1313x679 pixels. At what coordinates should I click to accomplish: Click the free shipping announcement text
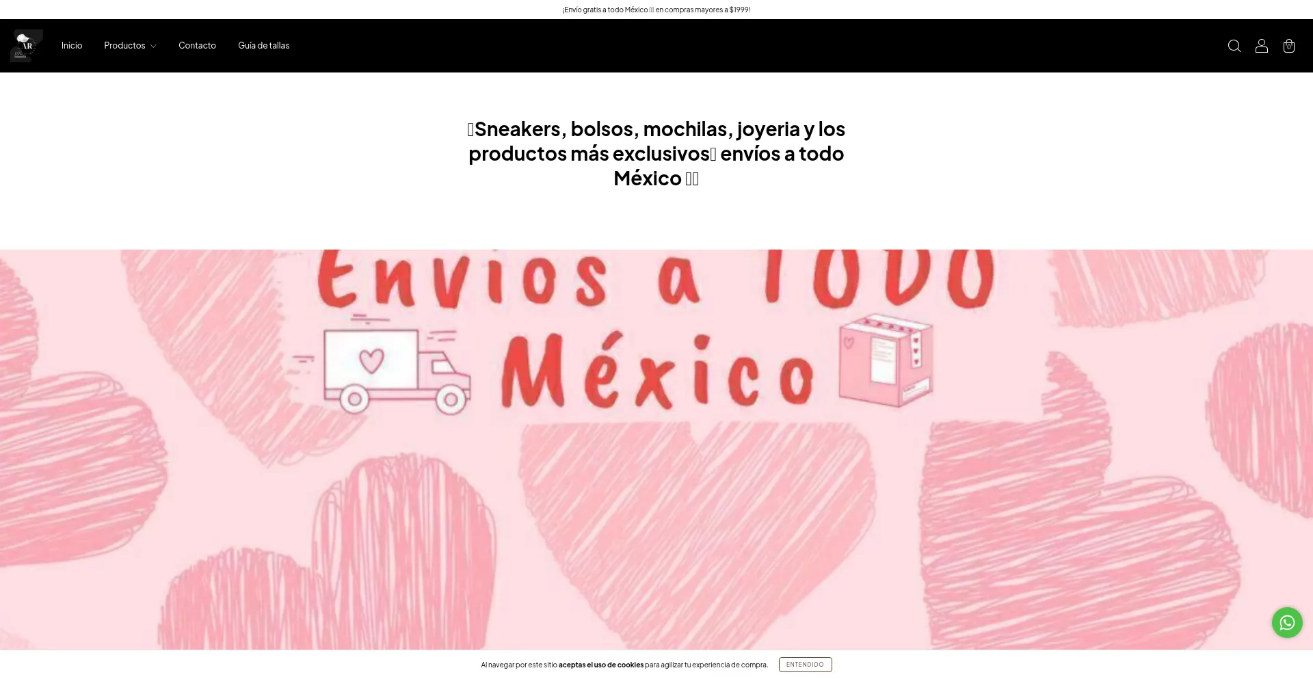(656, 10)
